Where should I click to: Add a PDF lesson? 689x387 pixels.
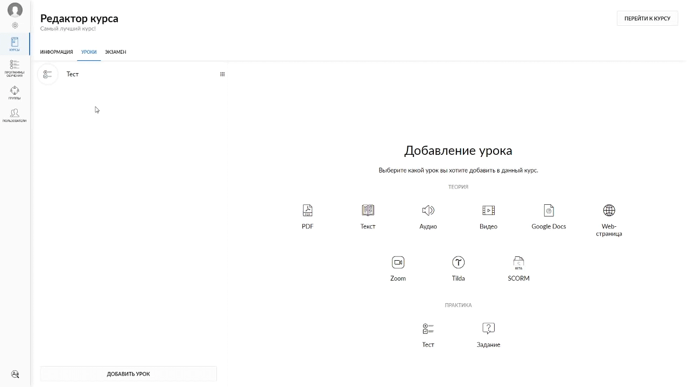pyautogui.click(x=307, y=217)
